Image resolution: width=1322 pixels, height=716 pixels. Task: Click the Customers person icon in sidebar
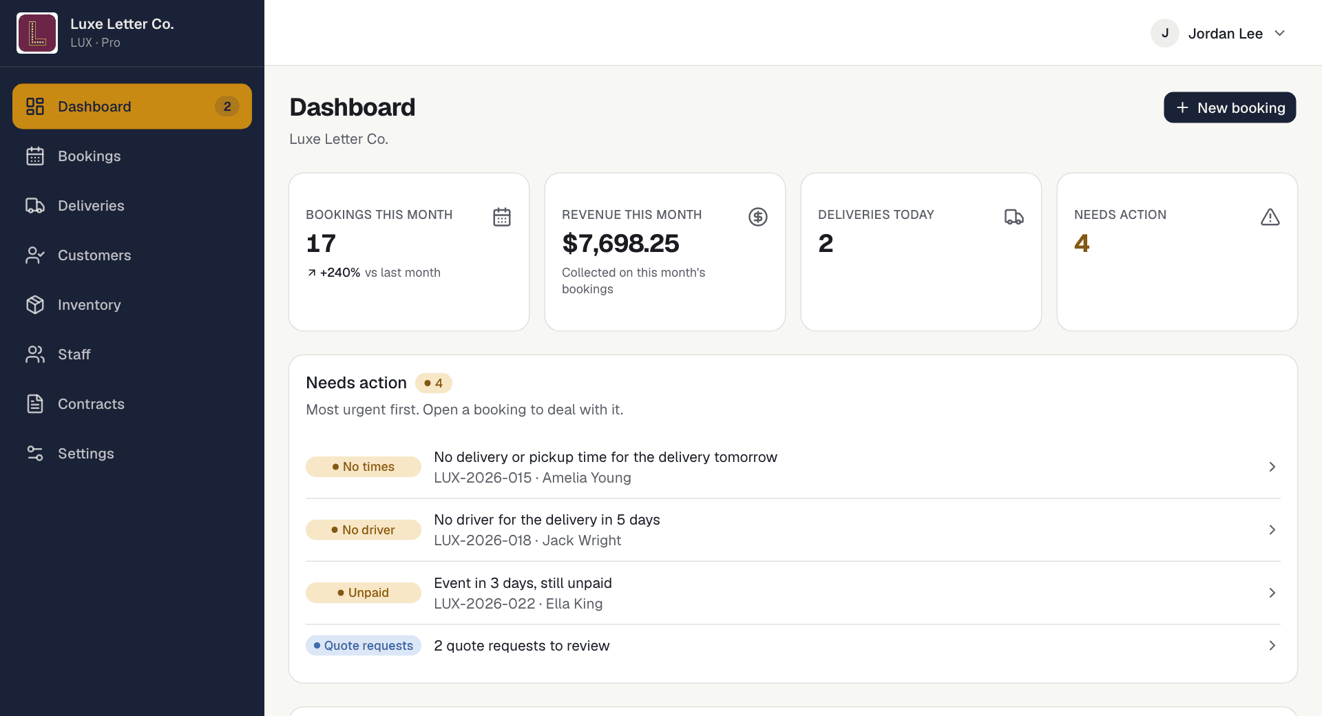(35, 255)
